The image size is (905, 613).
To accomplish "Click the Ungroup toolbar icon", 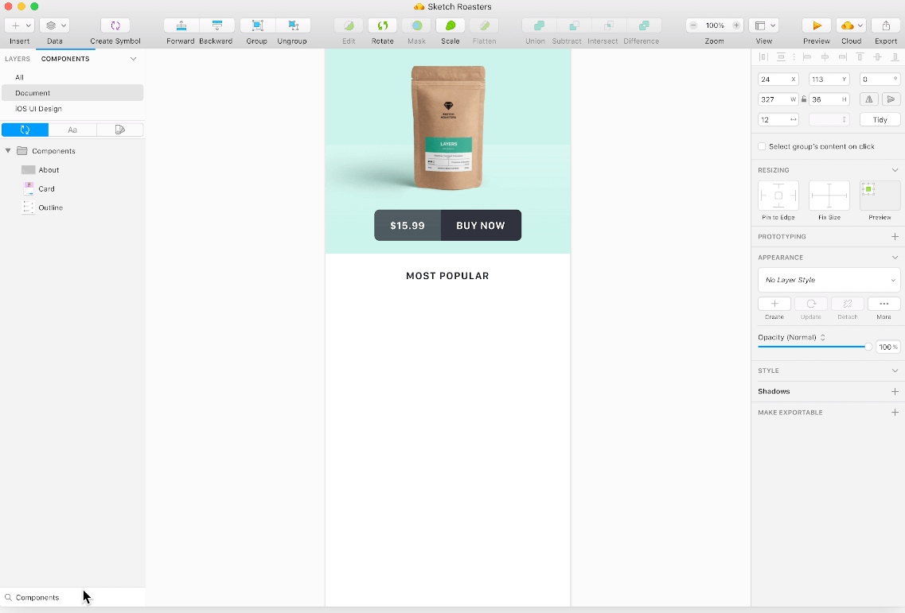I will (x=292, y=25).
